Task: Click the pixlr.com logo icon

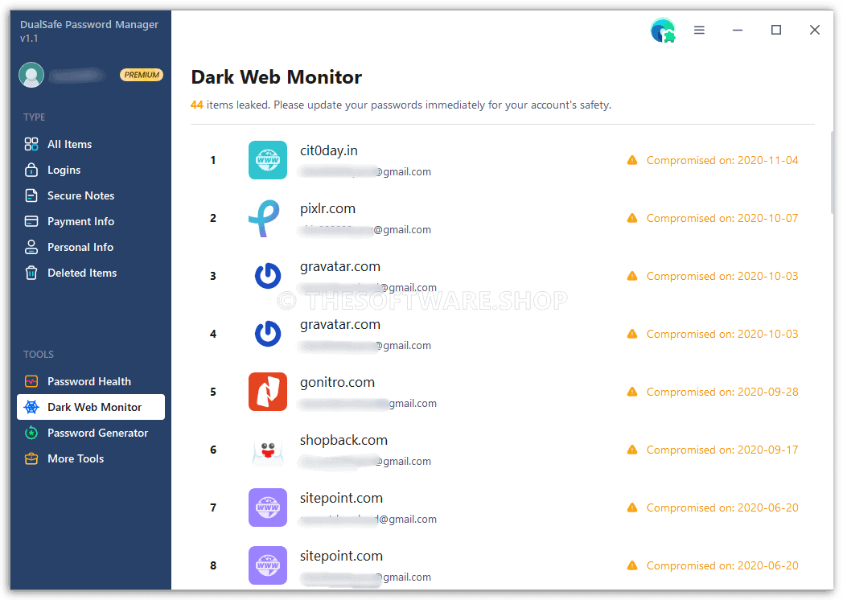Action: click(265, 218)
